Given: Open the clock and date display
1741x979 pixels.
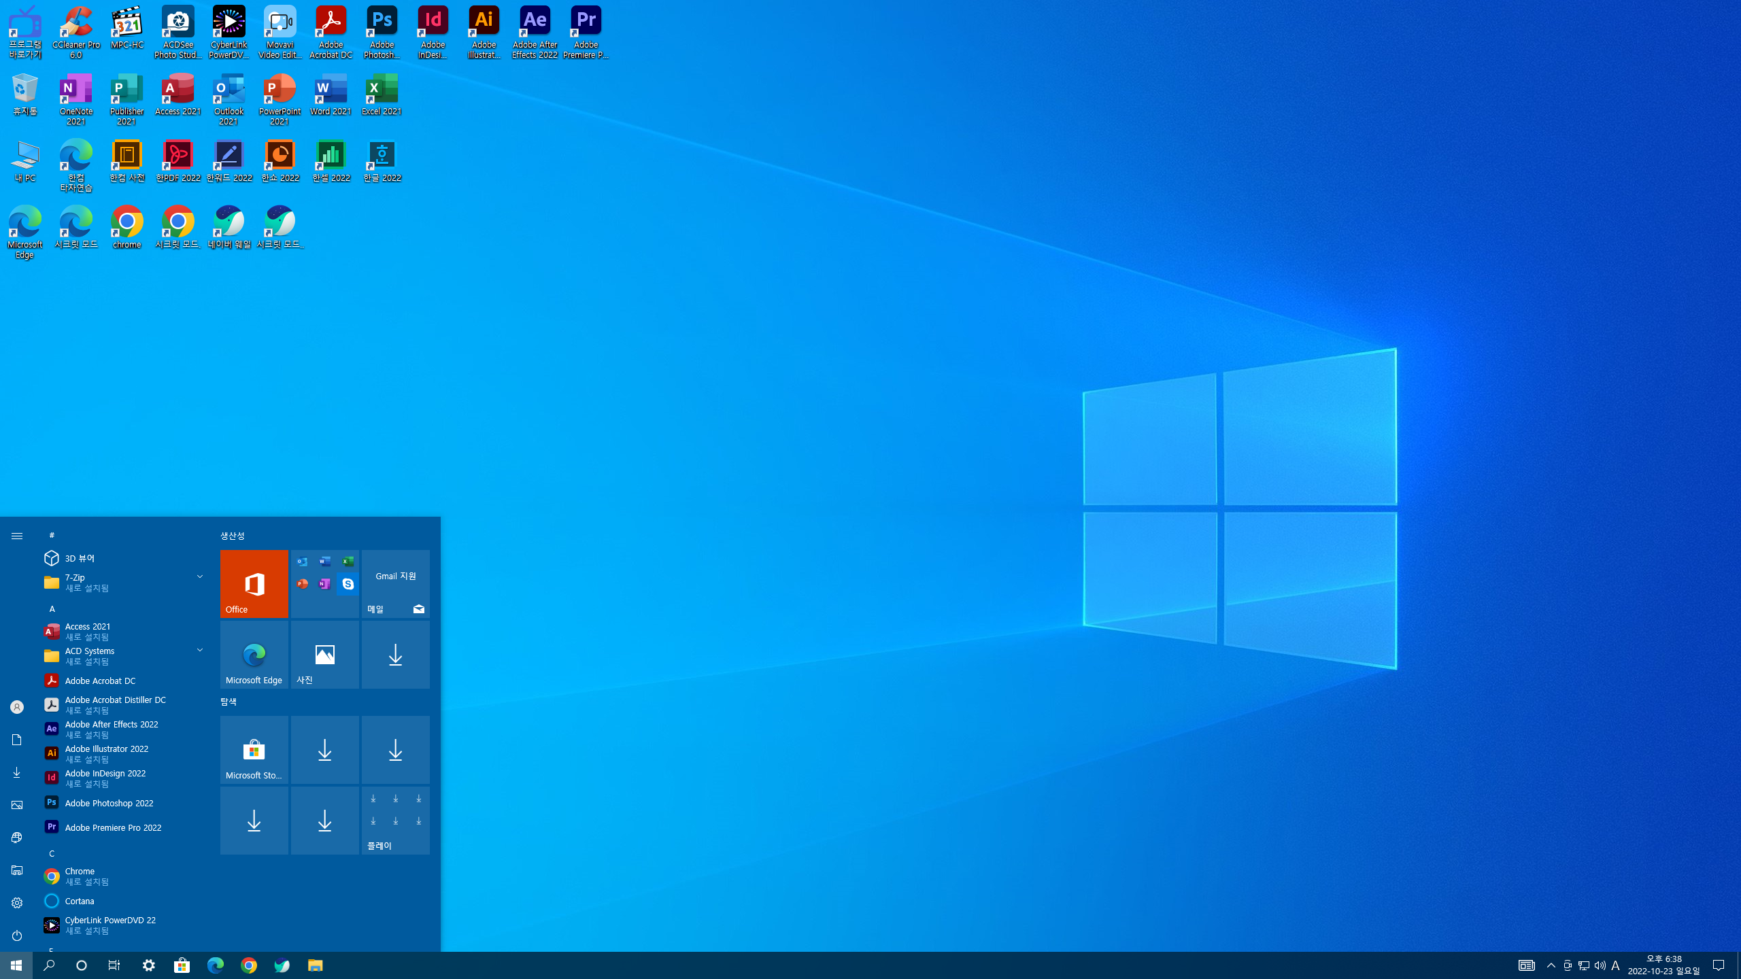Looking at the screenshot, I should (1663, 965).
